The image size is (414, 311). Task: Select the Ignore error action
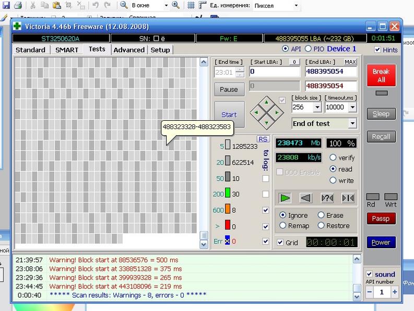[x=282, y=215]
